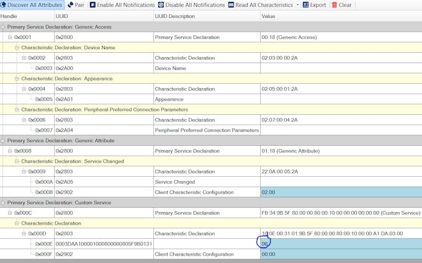Collapse Characteristic Declaration: Service Changed group
The width and height of the screenshot is (422, 263).
pos(17,161)
